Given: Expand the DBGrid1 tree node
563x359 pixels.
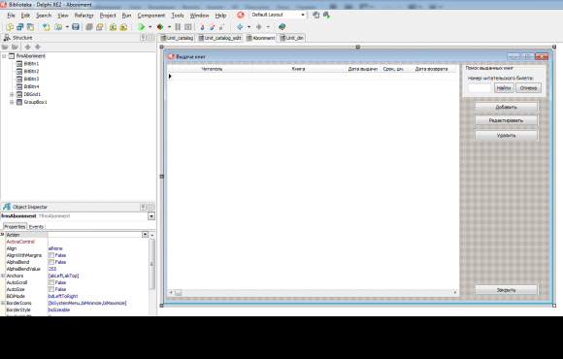Looking at the screenshot, I should coord(12,94).
